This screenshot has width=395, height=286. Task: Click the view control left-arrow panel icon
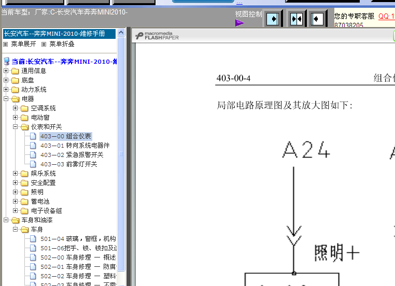(x=317, y=19)
